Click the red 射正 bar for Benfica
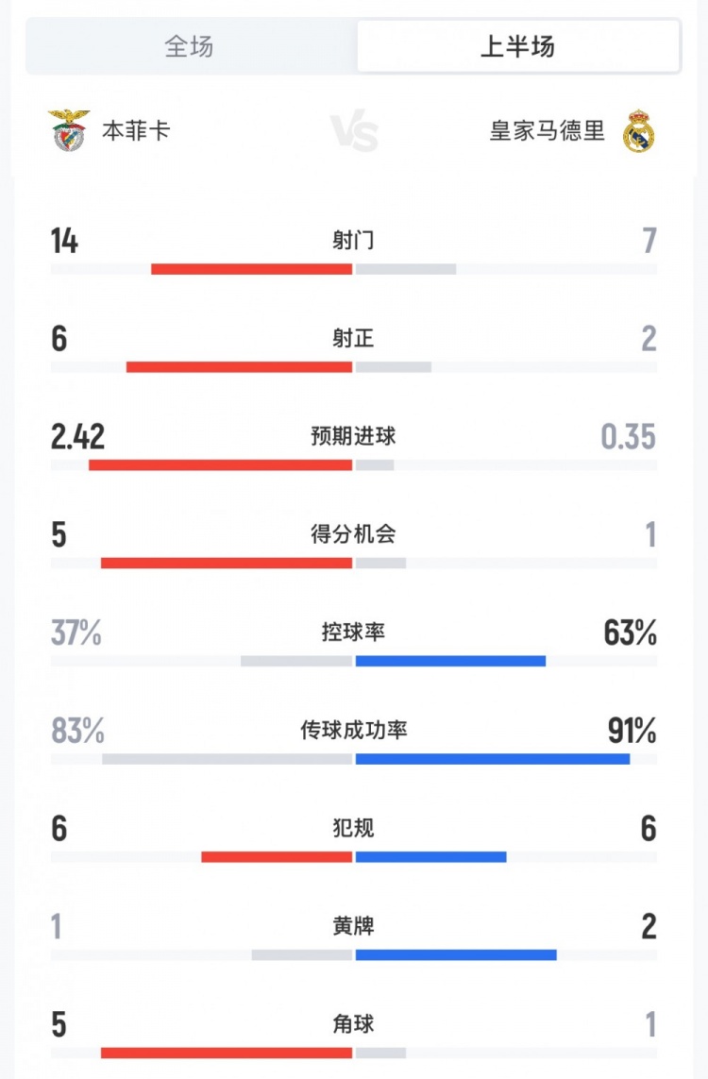Screen dimensions: 708x1079 [x=239, y=366]
